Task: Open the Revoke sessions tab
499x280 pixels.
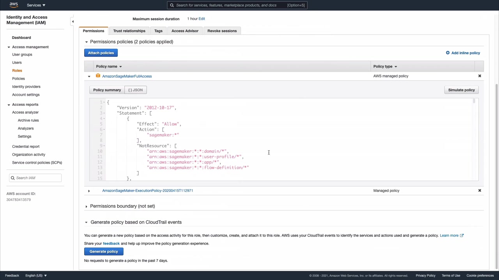Action: tap(222, 31)
